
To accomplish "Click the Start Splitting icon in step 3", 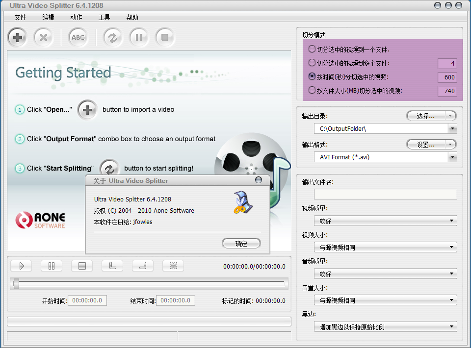I will [x=109, y=169].
